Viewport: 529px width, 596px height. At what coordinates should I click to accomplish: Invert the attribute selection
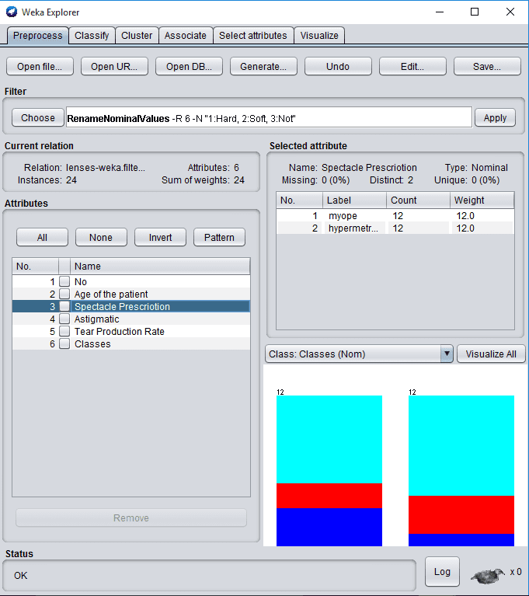(160, 238)
